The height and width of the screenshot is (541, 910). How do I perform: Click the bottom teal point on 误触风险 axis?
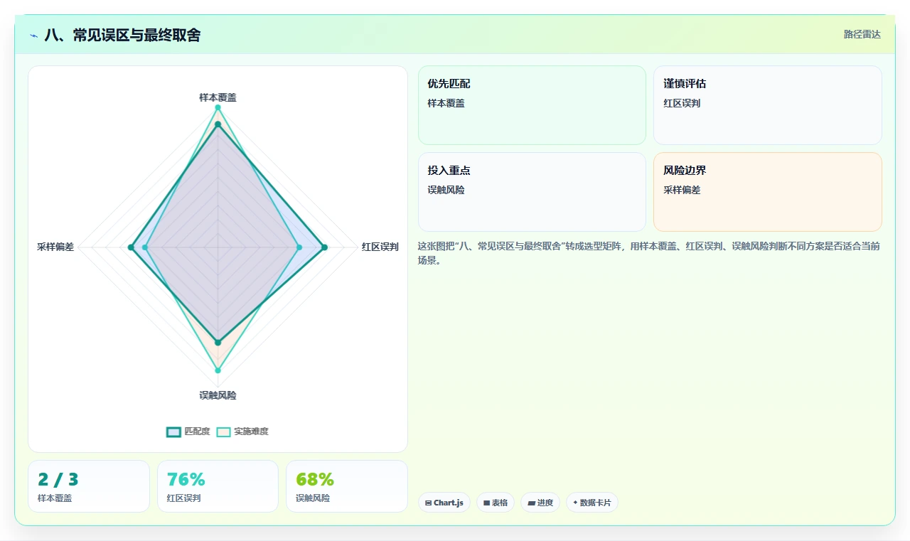click(x=218, y=370)
